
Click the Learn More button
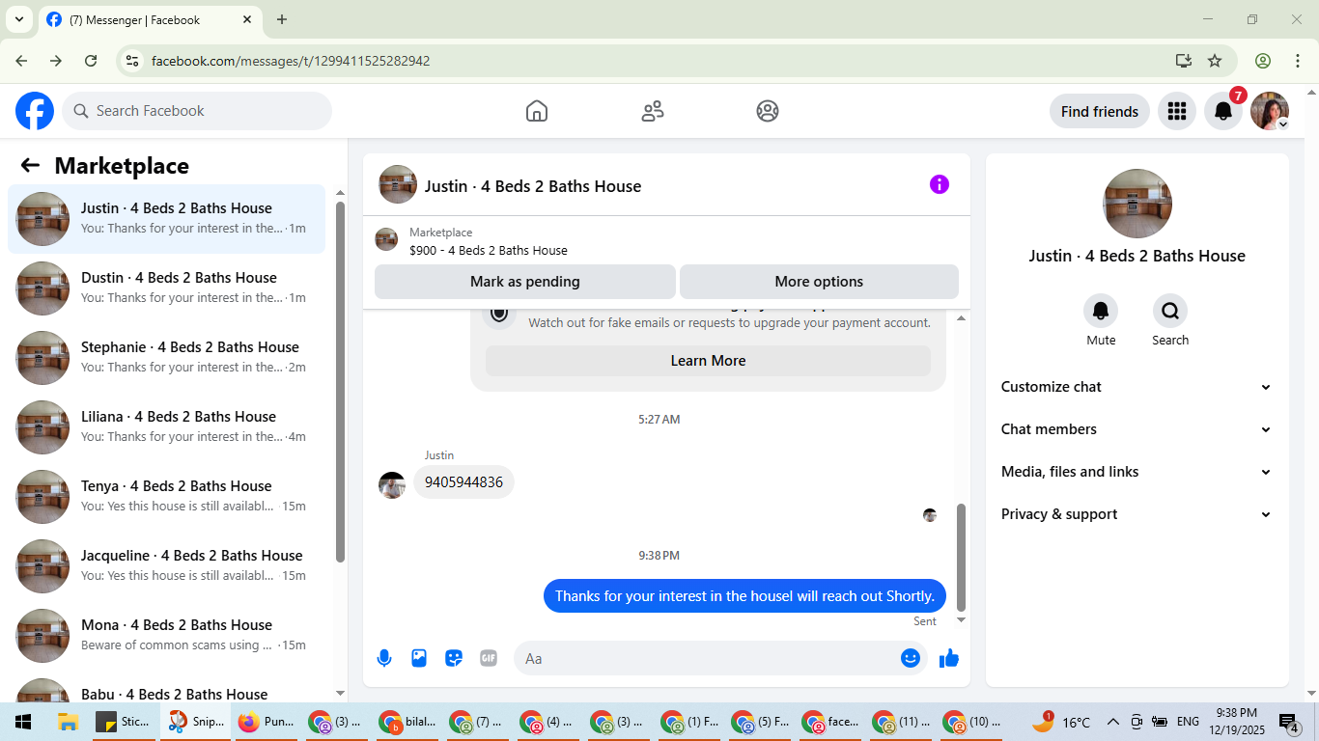(x=708, y=361)
